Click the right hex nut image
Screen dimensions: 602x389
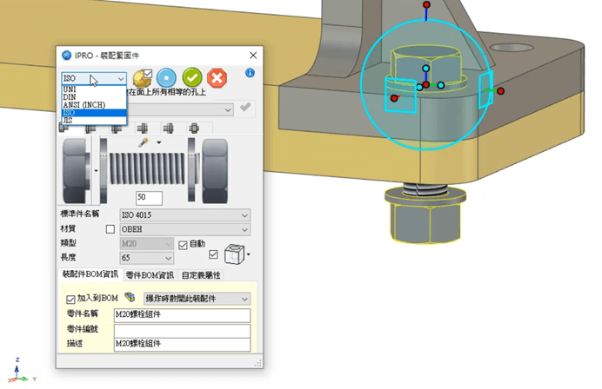click(215, 171)
